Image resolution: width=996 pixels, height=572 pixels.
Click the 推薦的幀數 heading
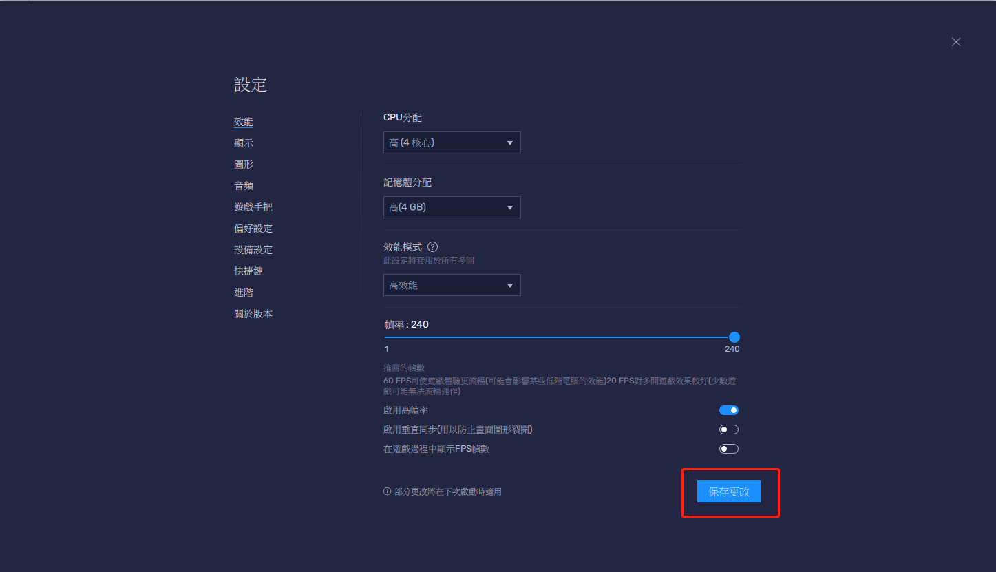click(x=404, y=368)
